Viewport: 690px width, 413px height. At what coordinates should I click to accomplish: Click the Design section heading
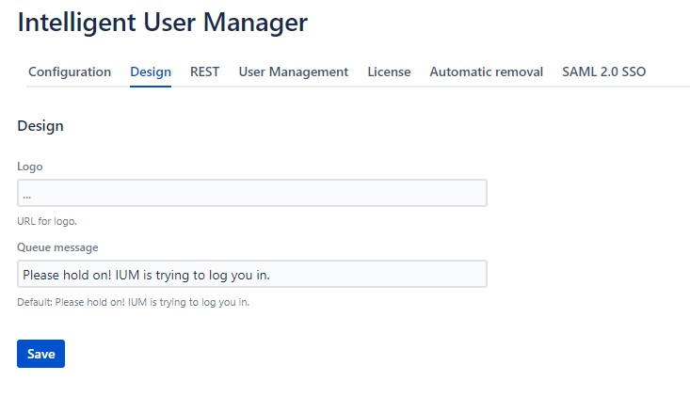40,125
